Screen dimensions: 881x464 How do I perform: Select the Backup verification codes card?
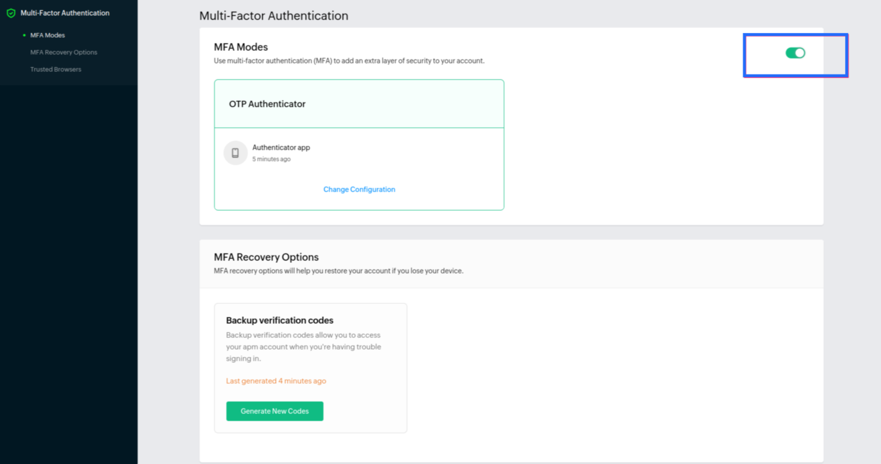(x=311, y=367)
